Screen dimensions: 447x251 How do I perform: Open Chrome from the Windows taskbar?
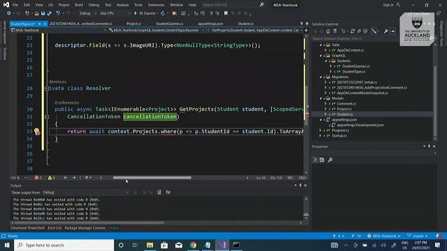(193, 245)
